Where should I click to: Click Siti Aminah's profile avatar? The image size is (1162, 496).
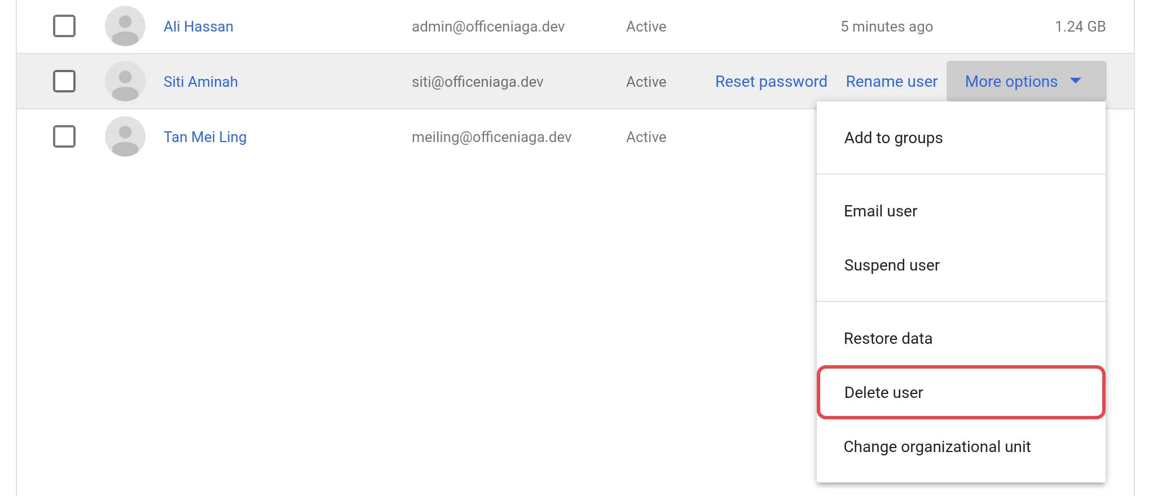[125, 81]
